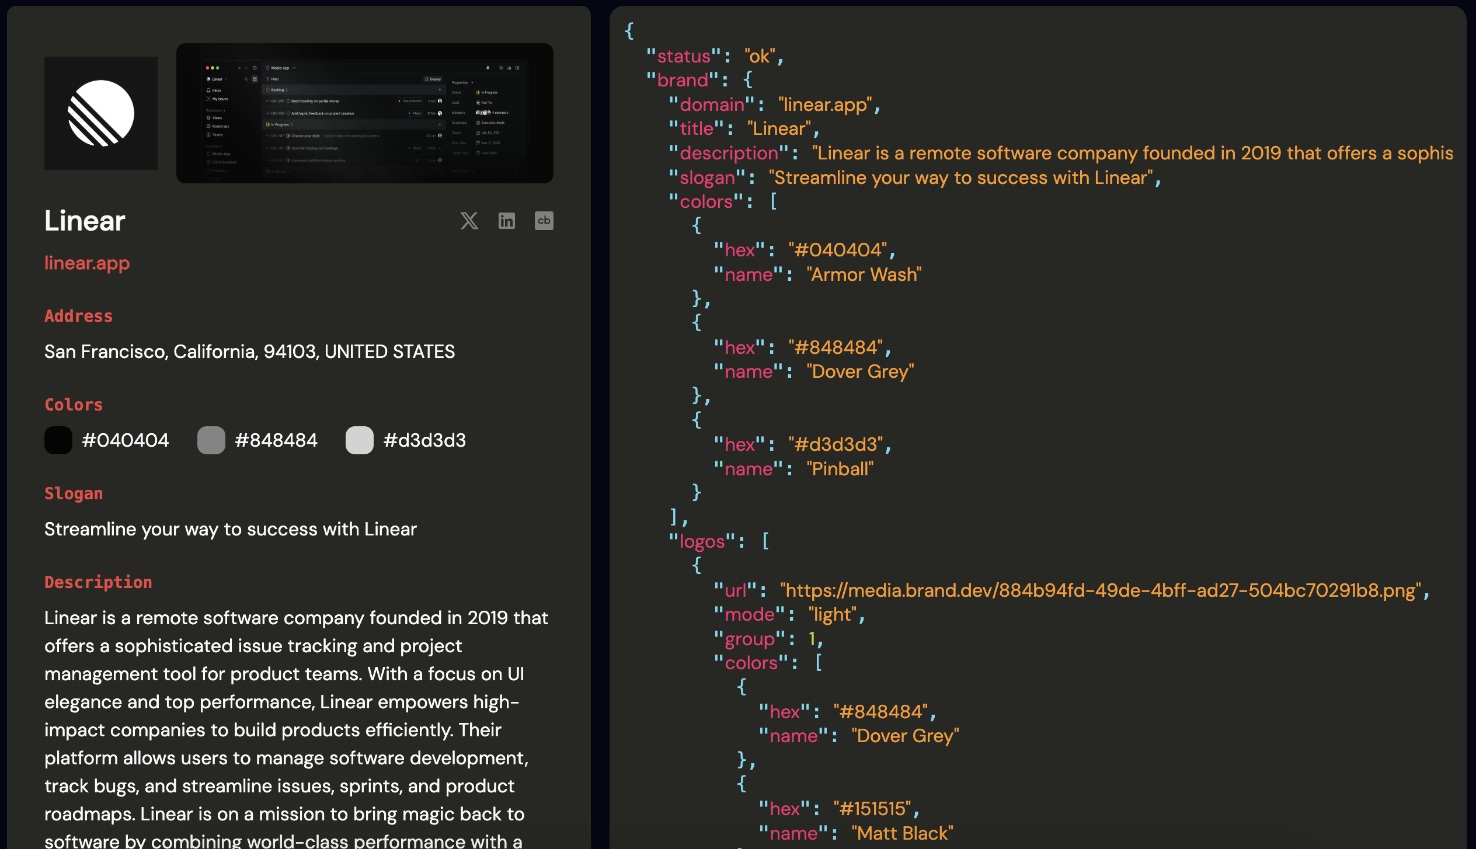This screenshot has width=1476, height=849.
Task: Click the Slogan section heading
Action: pos(74,493)
